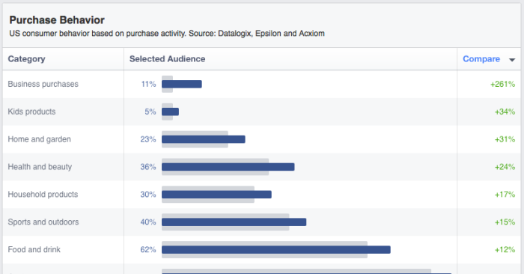Click the Compare column link
Image resolution: width=524 pixels, height=274 pixels.
(481, 59)
